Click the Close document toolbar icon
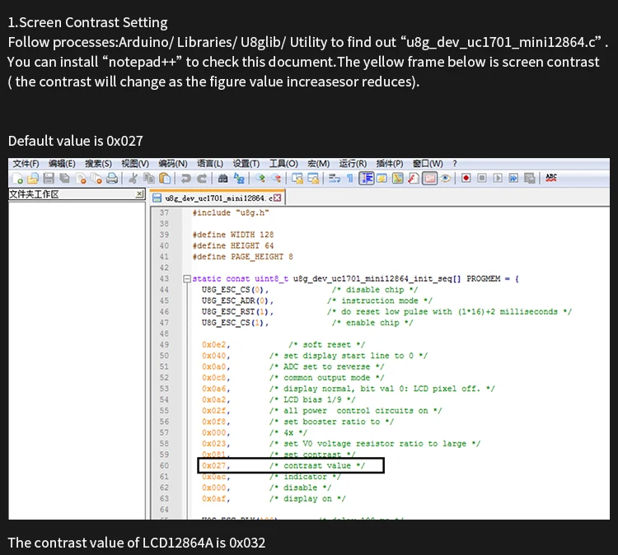The width and height of the screenshot is (618, 555). 81,179
